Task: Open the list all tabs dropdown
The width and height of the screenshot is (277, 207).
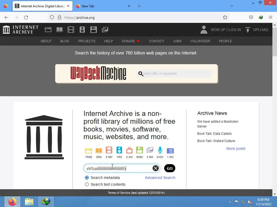Action: click(x=232, y=6)
